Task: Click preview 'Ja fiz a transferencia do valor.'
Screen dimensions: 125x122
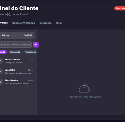Action: (17, 84)
